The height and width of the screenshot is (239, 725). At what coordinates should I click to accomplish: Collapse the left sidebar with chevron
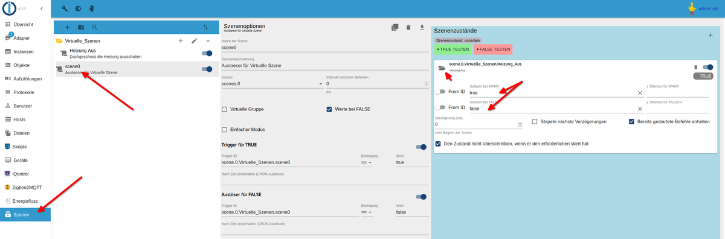(x=41, y=9)
